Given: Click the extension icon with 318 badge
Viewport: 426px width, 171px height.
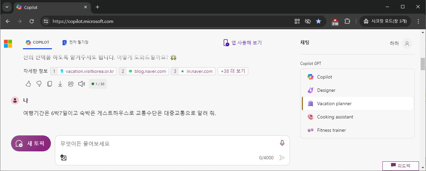Looking at the screenshot, I should 335,22.
